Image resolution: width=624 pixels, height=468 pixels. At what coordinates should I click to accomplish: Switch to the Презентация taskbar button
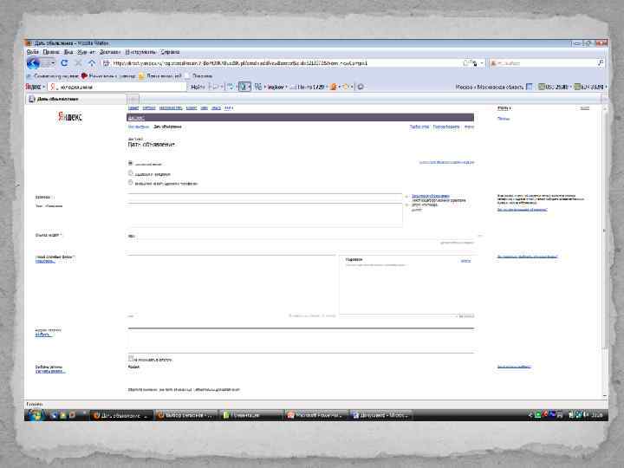251,415
